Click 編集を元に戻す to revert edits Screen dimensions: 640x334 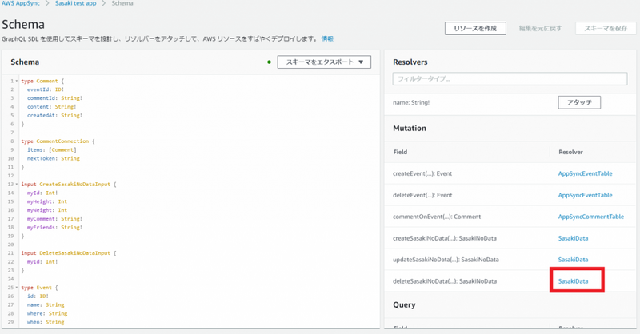click(541, 29)
